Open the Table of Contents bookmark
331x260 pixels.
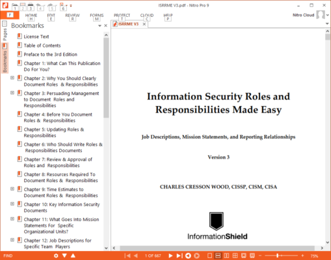tap(42, 45)
